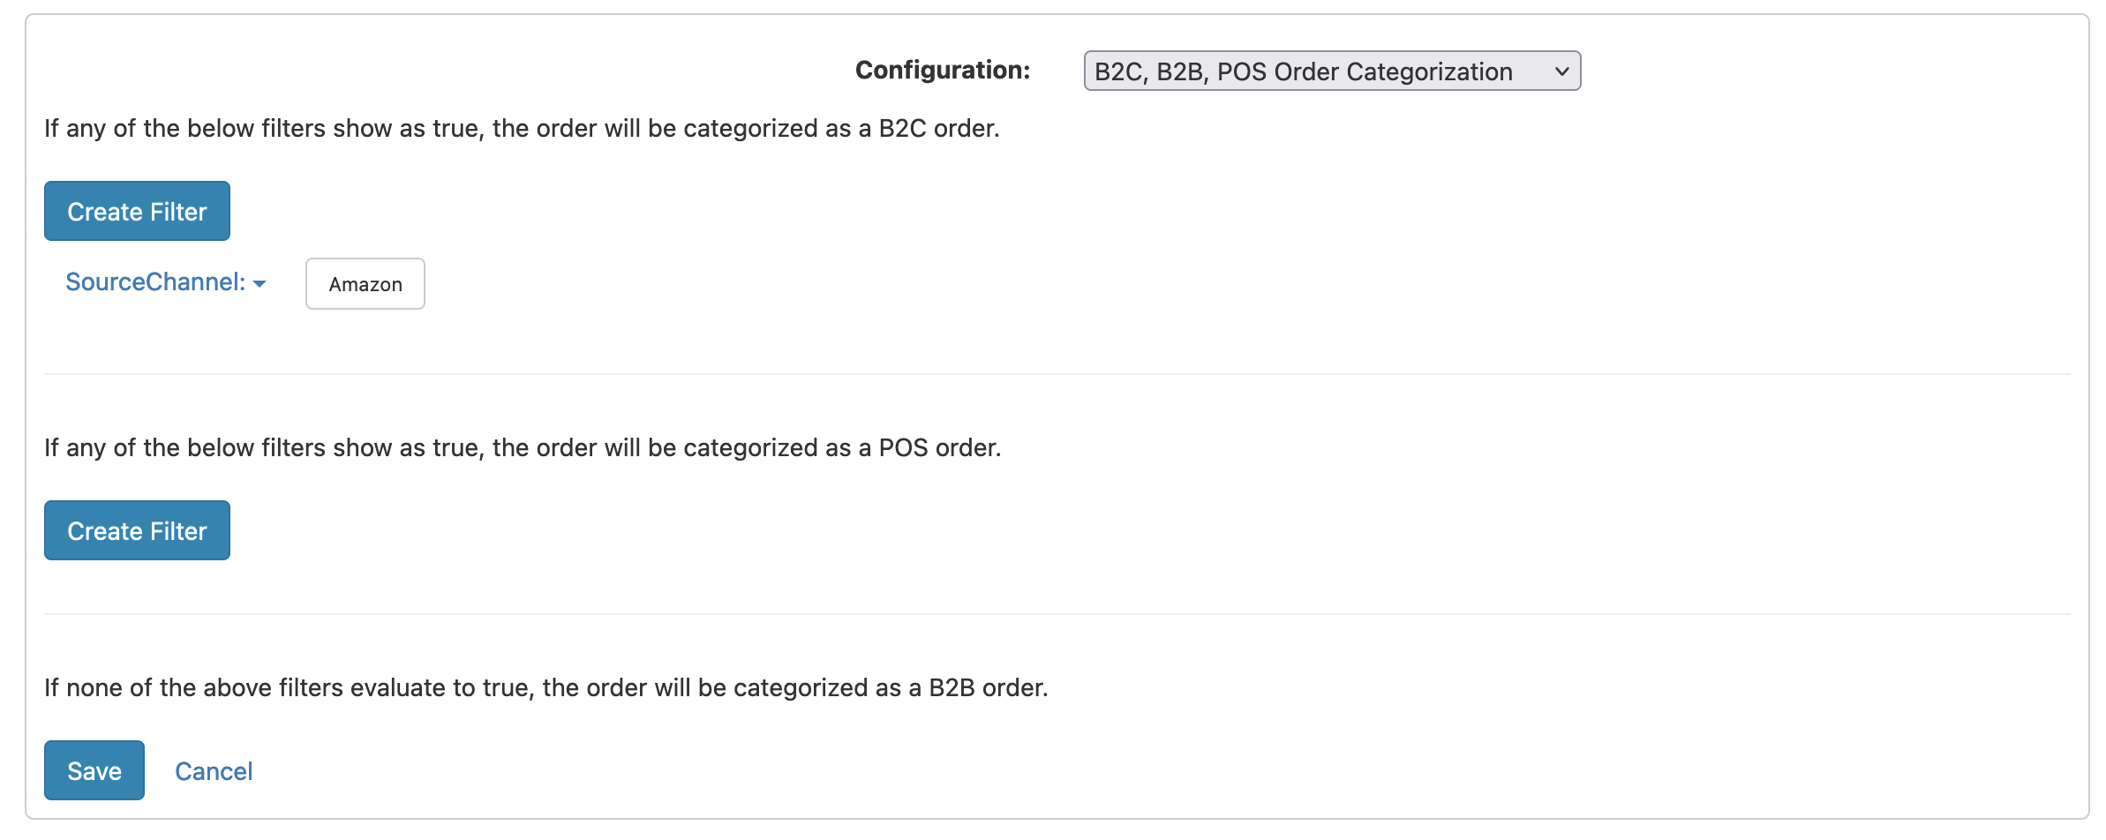Viewport: 2106px width, 840px height.
Task: Click the chevron on the Configuration select box
Action: [1561, 71]
